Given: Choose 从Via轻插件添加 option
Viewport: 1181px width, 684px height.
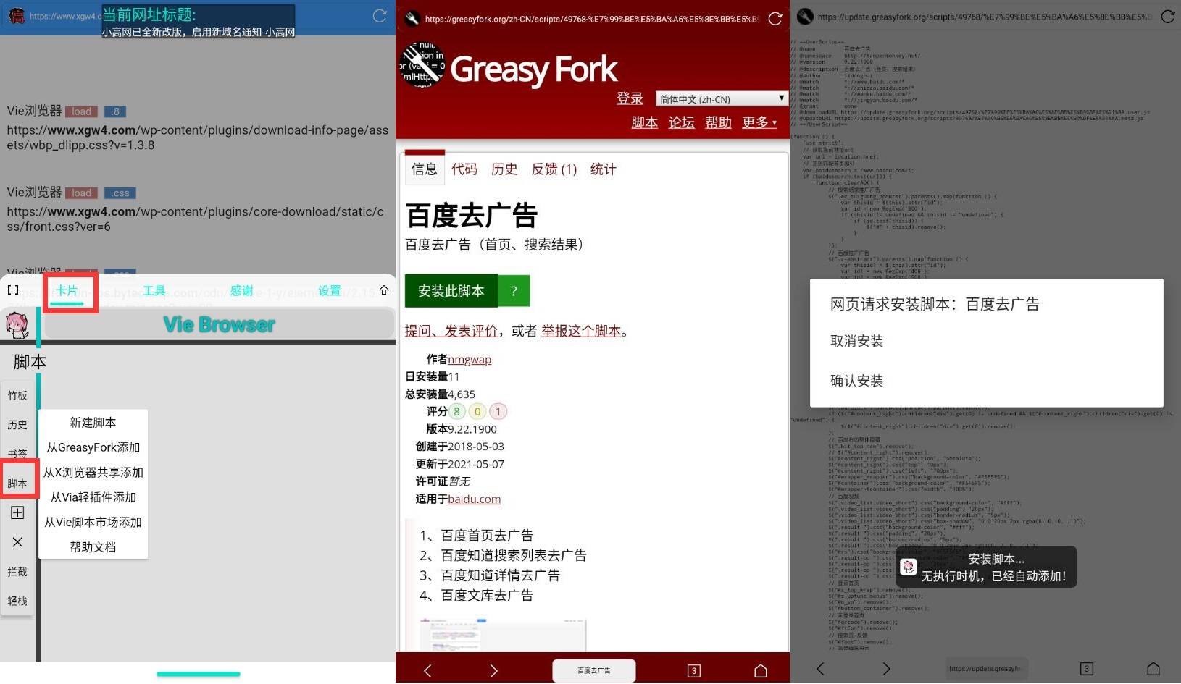Looking at the screenshot, I should coord(93,497).
